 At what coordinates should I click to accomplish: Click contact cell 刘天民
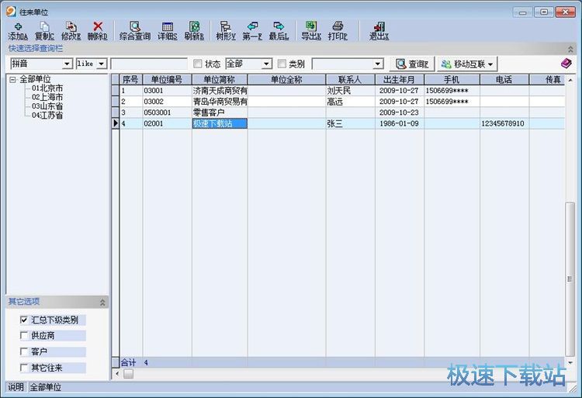pyautogui.click(x=351, y=91)
